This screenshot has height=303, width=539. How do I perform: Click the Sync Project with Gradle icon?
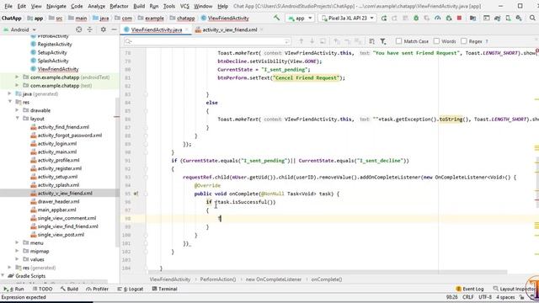tap(497, 18)
